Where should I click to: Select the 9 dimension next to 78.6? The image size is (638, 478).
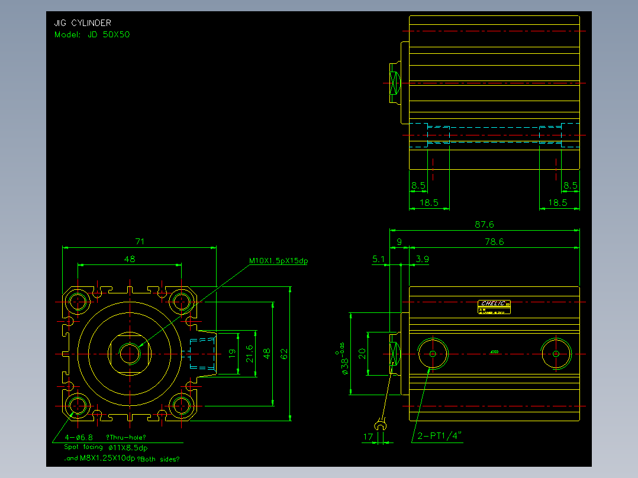tap(399, 242)
